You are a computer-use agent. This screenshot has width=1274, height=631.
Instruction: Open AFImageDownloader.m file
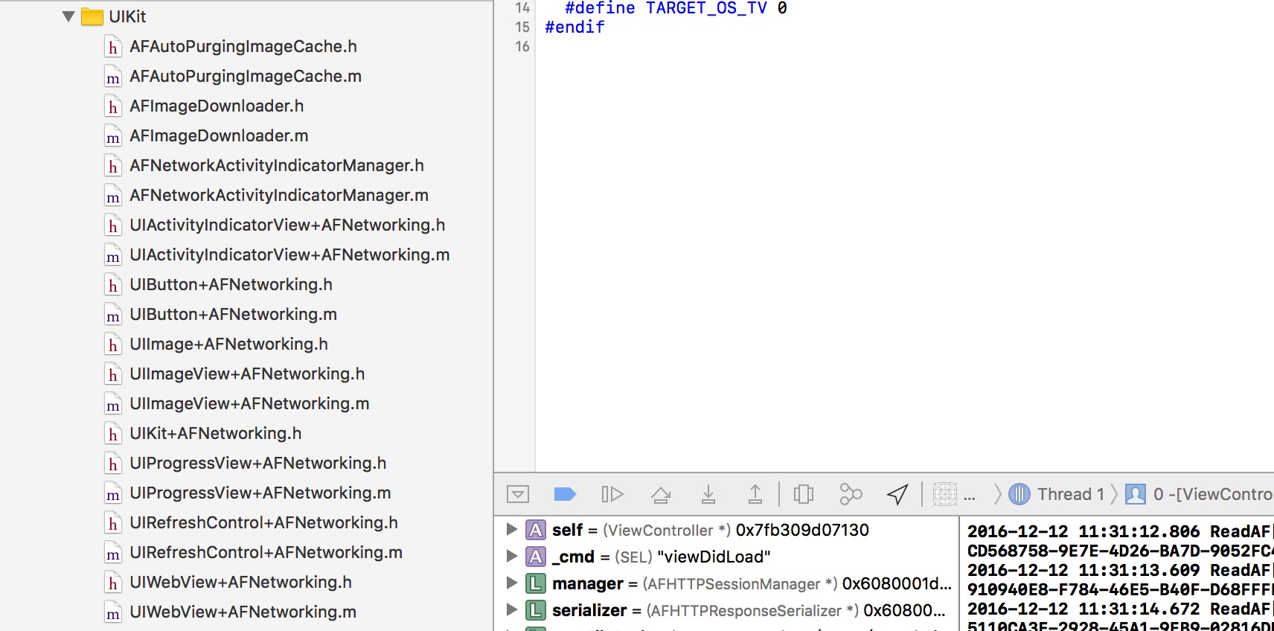(x=219, y=135)
